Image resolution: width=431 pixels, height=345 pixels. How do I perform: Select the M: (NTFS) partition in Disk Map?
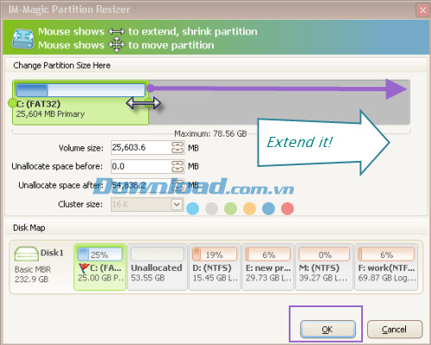[x=324, y=268]
